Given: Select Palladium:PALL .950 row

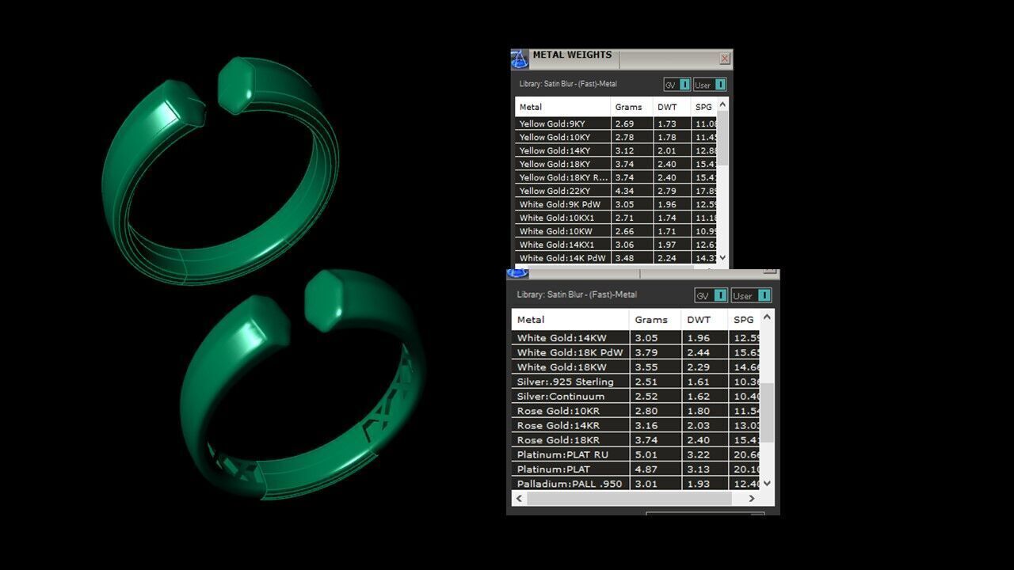Looking at the screenshot, I should (x=635, y=484).
